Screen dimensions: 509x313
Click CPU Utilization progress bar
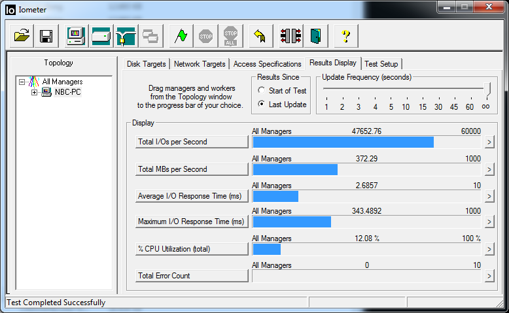(x=366, y=249)
